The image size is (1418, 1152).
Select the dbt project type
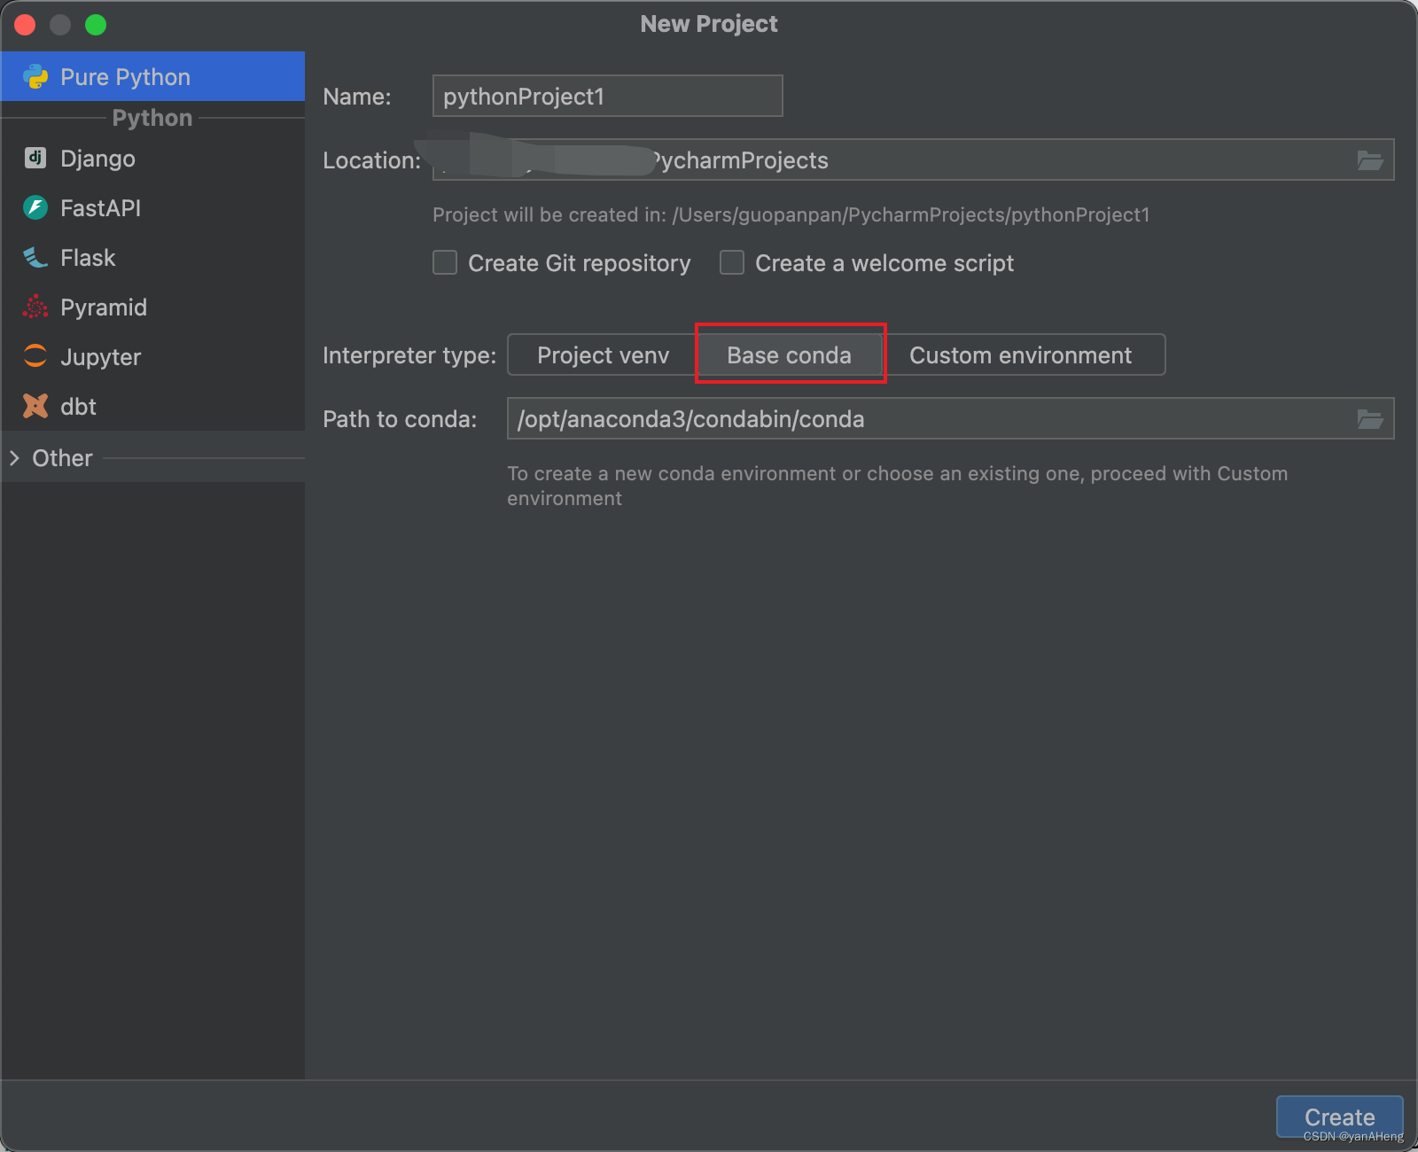152,407
